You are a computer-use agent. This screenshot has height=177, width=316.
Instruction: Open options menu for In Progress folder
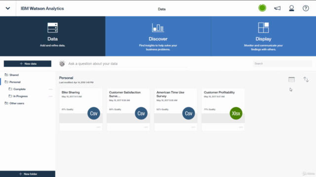(50, 96)
